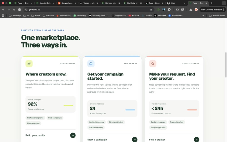The width and height of the screenshot is (227, 142).
Task: Click the green Profile strength bar
Action: pyautogui.click(x=68, y=106)
